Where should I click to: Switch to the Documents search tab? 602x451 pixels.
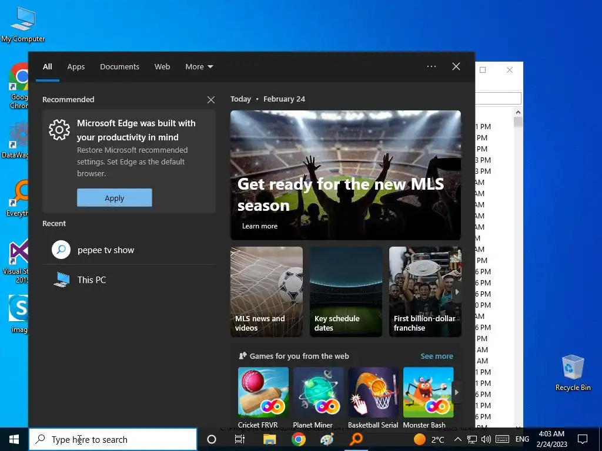tap(119, 67)
